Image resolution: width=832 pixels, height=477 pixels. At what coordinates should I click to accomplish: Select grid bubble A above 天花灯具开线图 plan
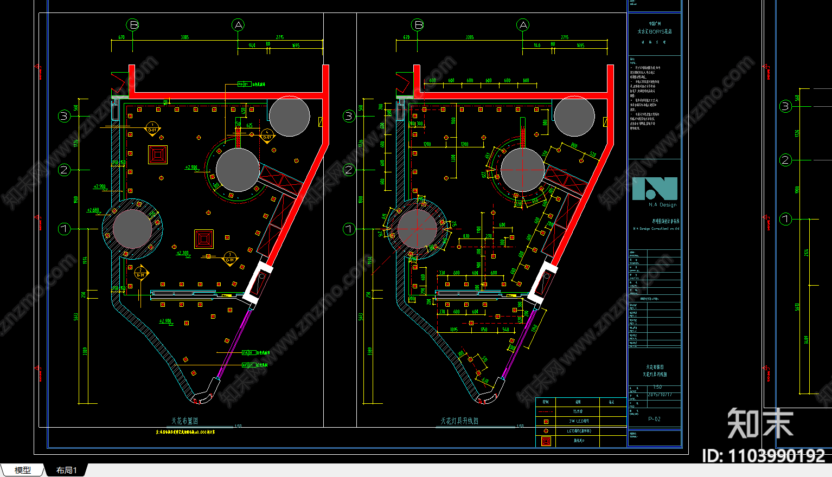point(523,25)
